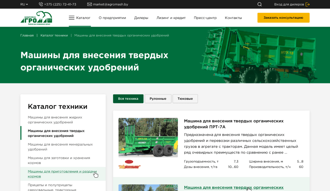This screenshot has width=330, height=191.
Task: Open 'Прицепы и полуприцепы самосвальные' category
Action: tap(52, 187)
